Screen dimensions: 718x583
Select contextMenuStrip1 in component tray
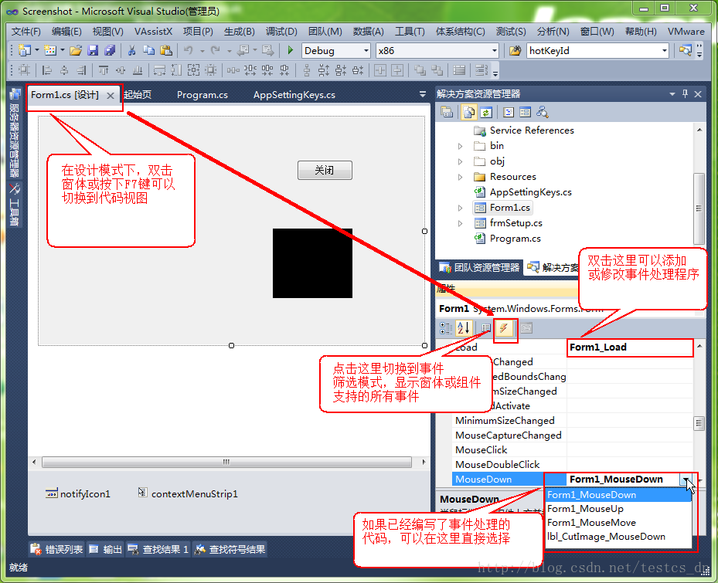point(188,493)
